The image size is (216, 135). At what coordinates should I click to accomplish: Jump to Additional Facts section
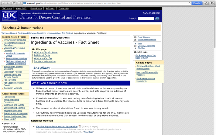[42, 55]
